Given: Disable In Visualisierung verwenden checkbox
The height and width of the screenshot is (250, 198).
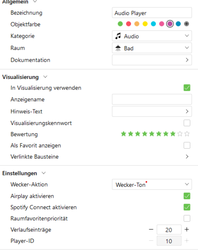Looking at the screenshot, I should click(x=187, y=88).
